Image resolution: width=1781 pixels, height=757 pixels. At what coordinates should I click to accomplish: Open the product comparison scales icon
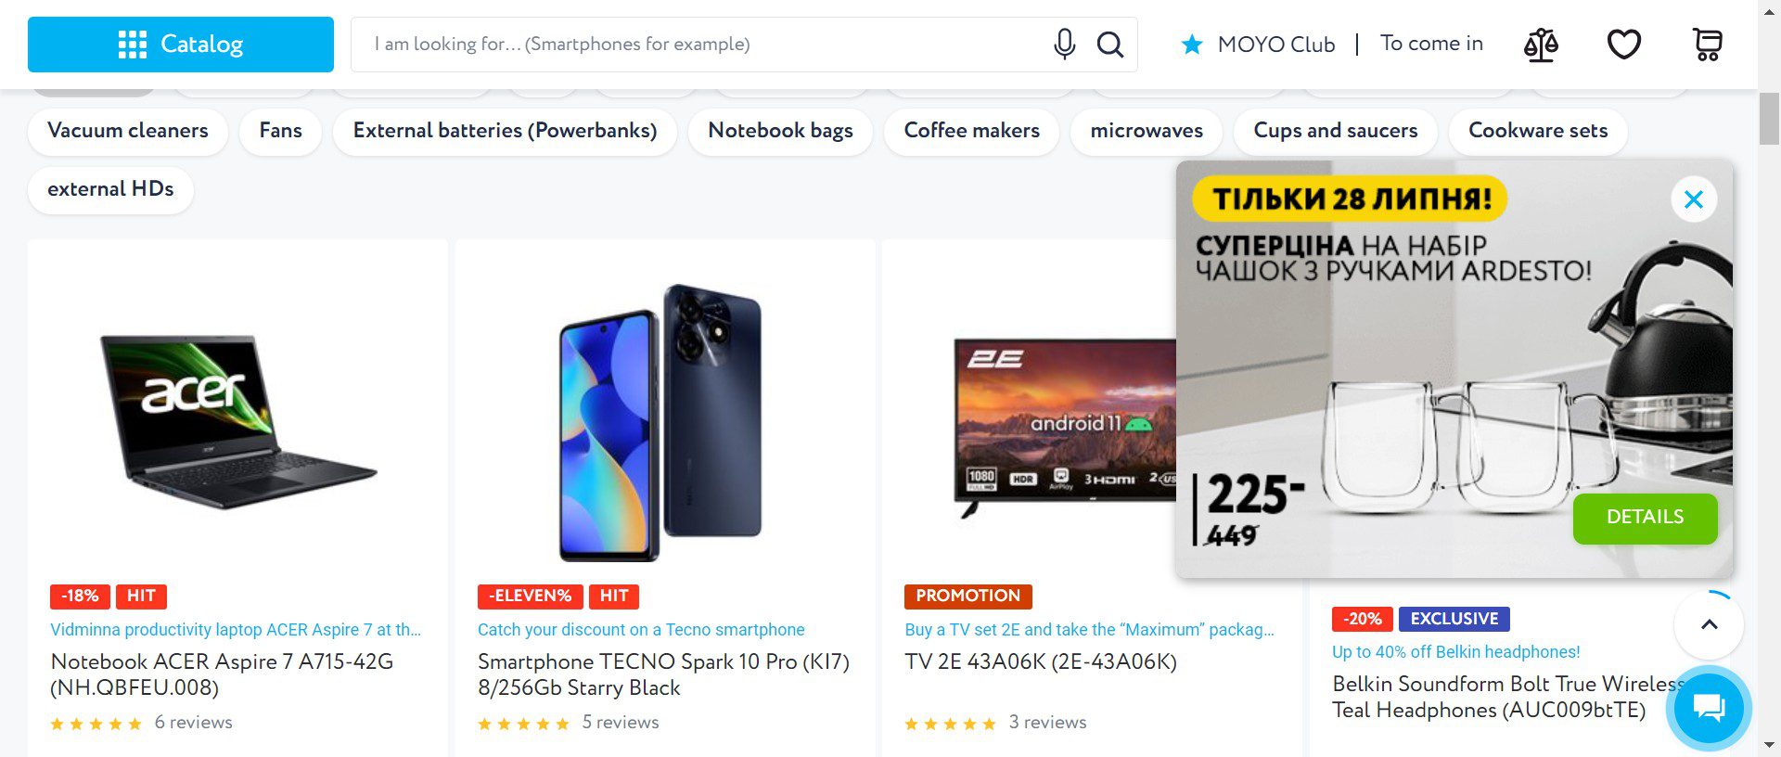[x=1541, y=44]
